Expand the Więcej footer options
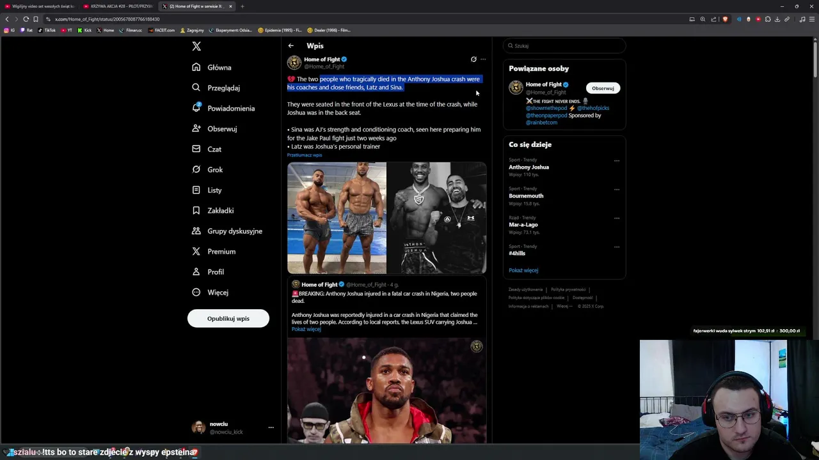This screenshot has width=819, height=460. click(564, 306)
